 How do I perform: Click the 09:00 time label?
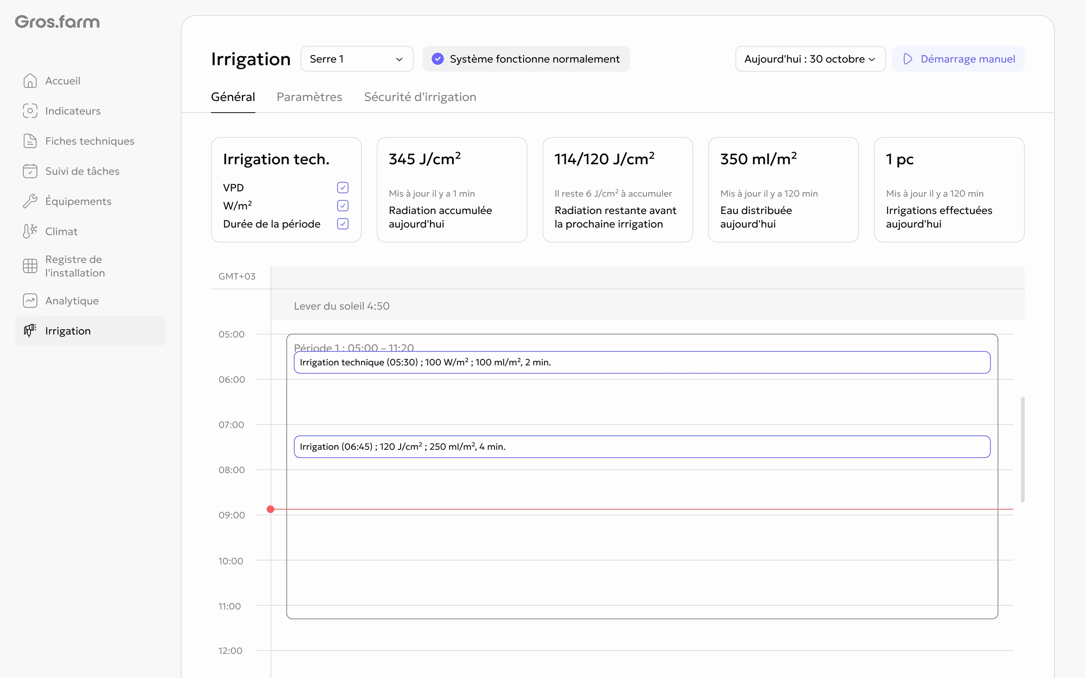231,515
